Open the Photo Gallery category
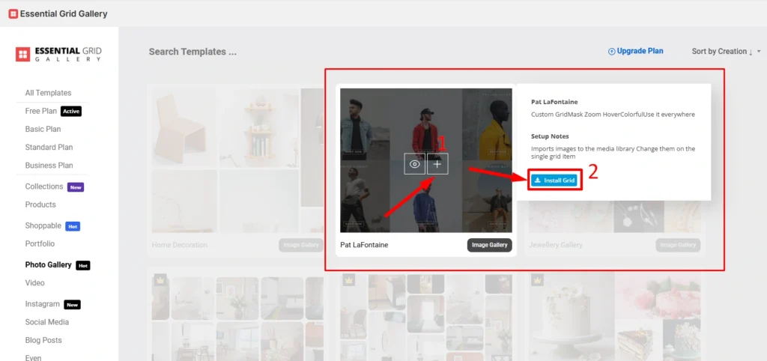The image size is (767, 361). coord(49,264)
